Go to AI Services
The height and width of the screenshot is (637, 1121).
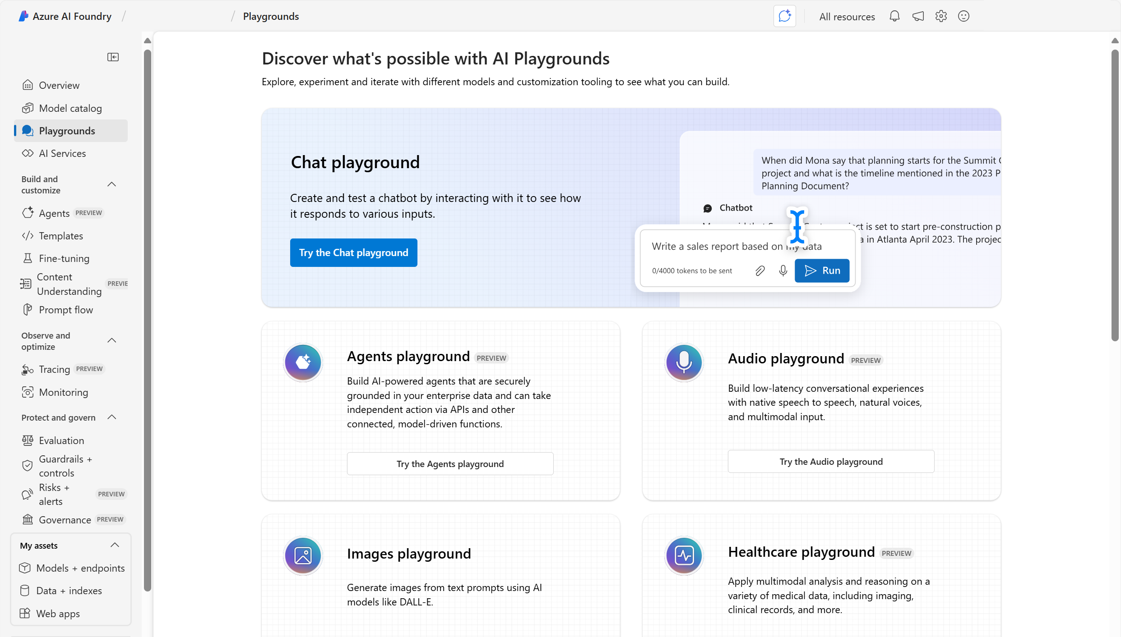(71, 153)
